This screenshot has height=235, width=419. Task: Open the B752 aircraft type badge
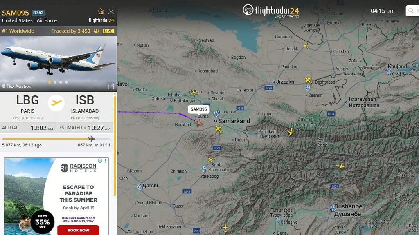(38, 13)
